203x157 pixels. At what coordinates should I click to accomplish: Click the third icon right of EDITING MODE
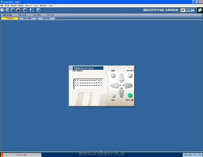(192, 10)
